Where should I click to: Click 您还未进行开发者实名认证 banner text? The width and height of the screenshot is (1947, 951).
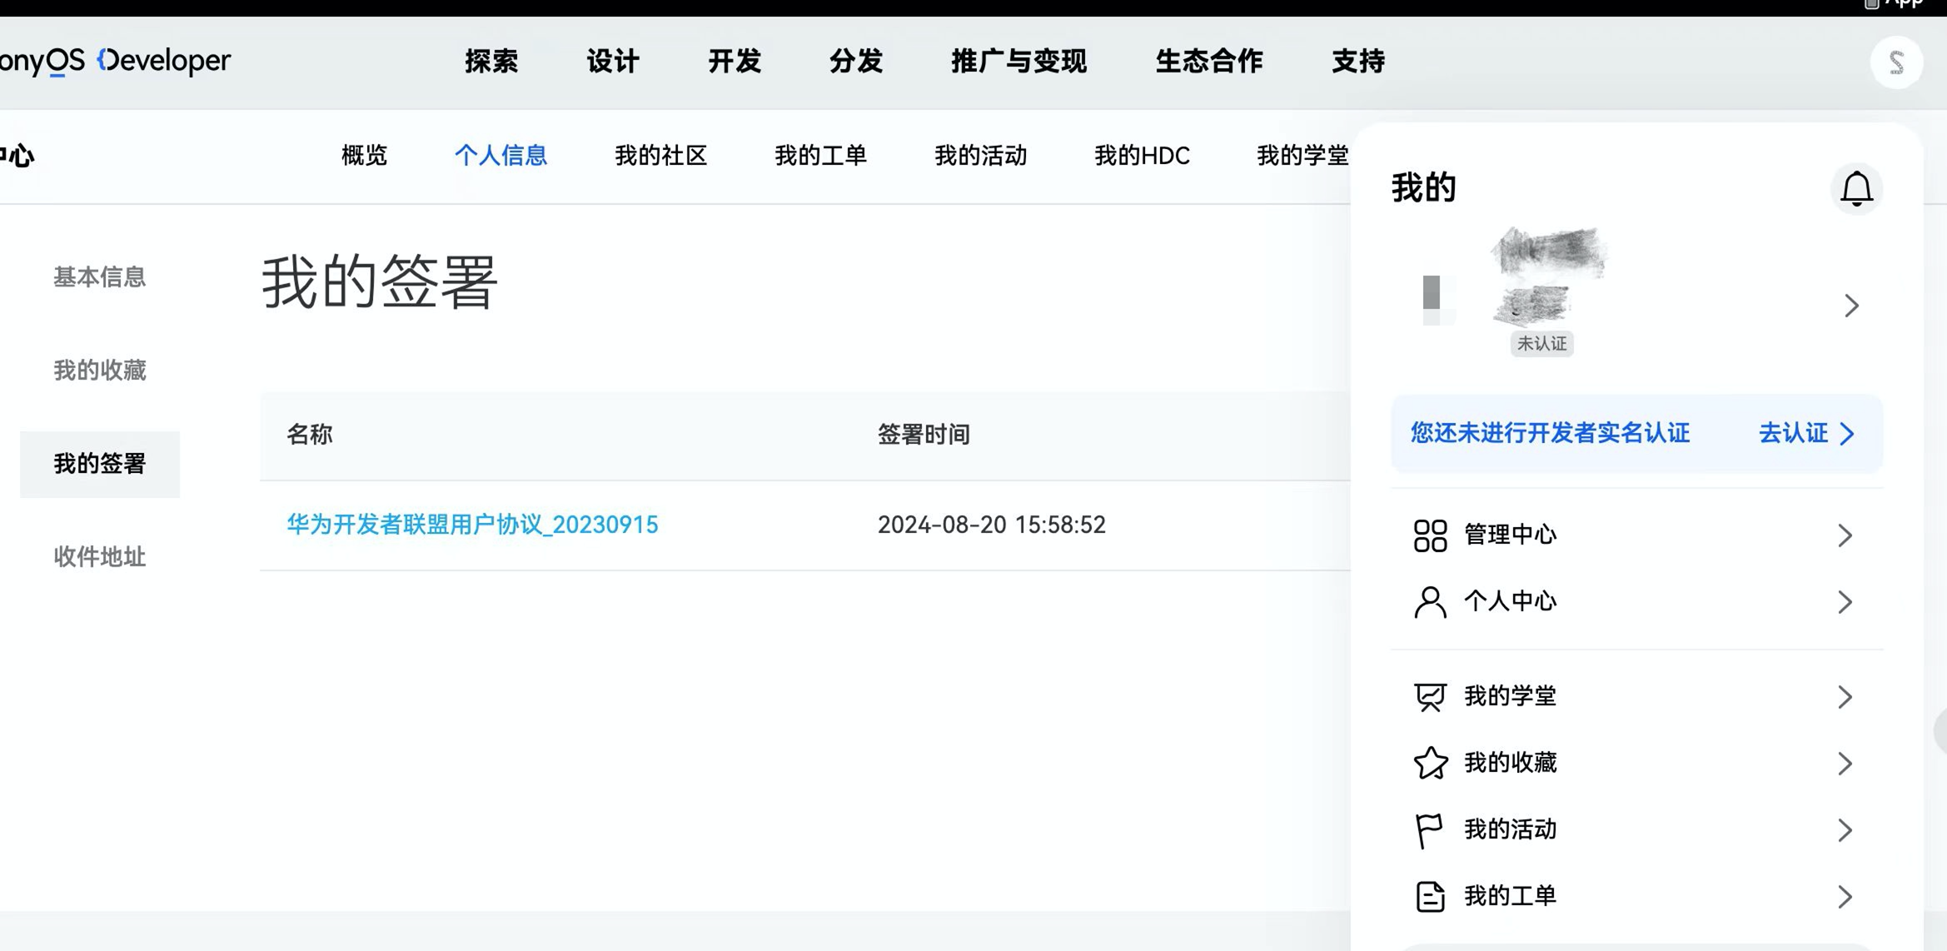coord(1550,433)
